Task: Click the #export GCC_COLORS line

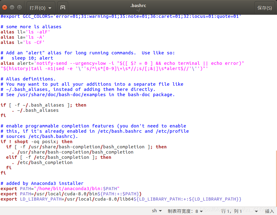Action: (121, 17)
